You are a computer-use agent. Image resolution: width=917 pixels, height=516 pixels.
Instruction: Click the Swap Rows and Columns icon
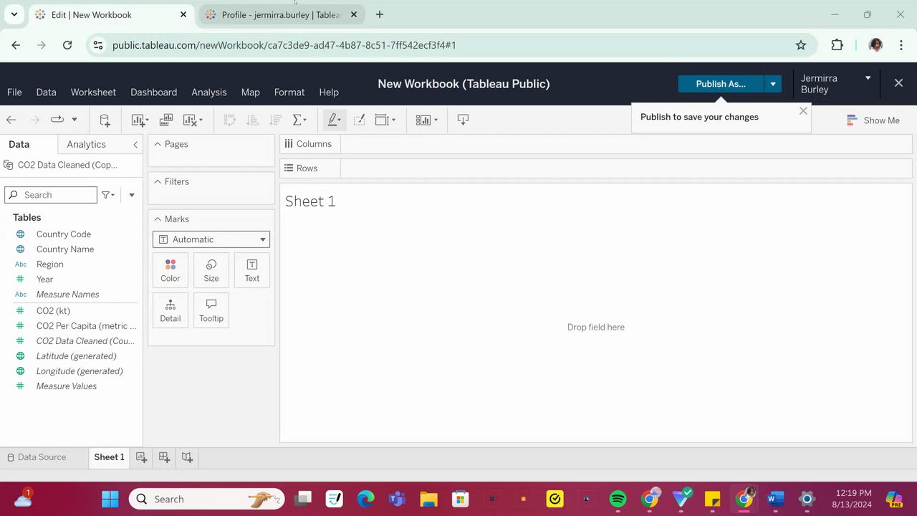point(229,120)
